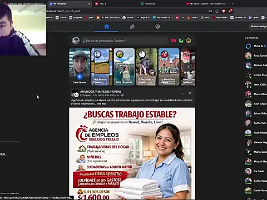Open the Le Chat - Mistral AI bookmark
This screenshot has width=267, height=200.
point(108,18)
